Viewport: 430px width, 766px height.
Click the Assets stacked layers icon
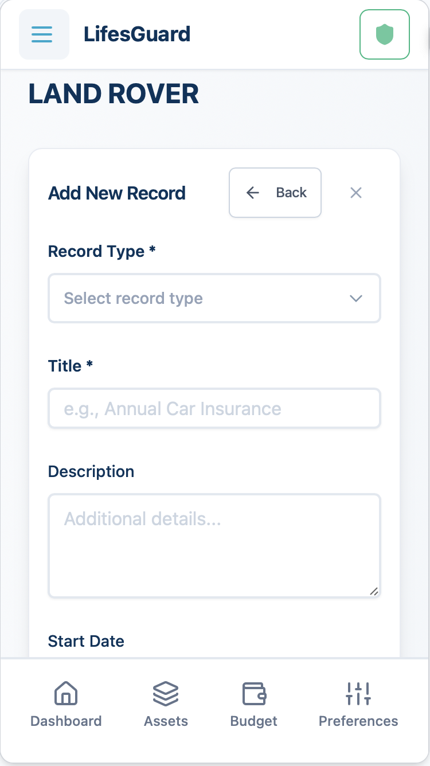[166, 693]
